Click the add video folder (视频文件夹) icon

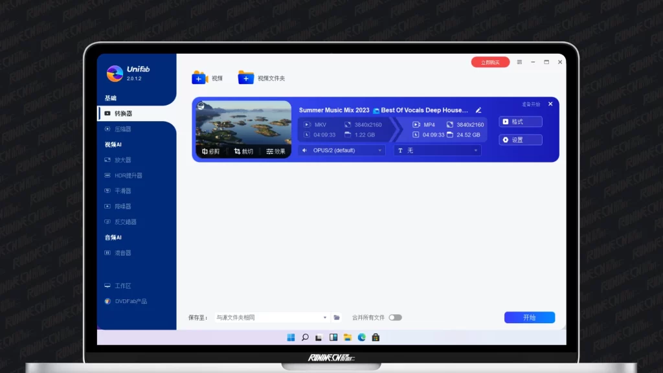(x=245, y=78)
